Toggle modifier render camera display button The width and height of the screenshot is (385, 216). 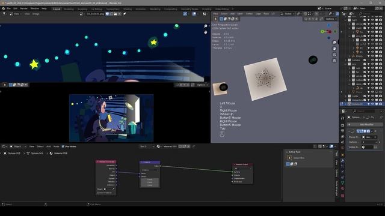[x=368, y=131]
